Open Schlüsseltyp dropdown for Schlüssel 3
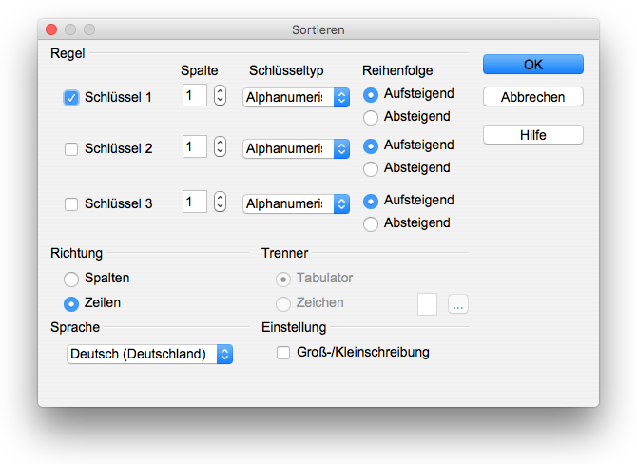The width and height of the screenshot is (637, 464). [296, 203]
